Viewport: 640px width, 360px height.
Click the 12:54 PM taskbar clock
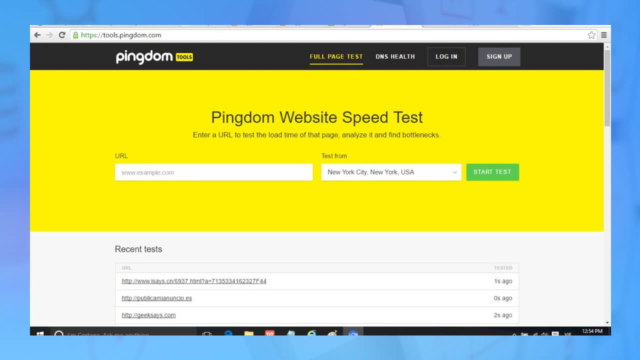[592, 331]
